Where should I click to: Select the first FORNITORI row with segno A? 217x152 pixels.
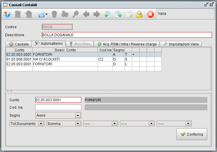pyautogui.click(x=84, y=55)
